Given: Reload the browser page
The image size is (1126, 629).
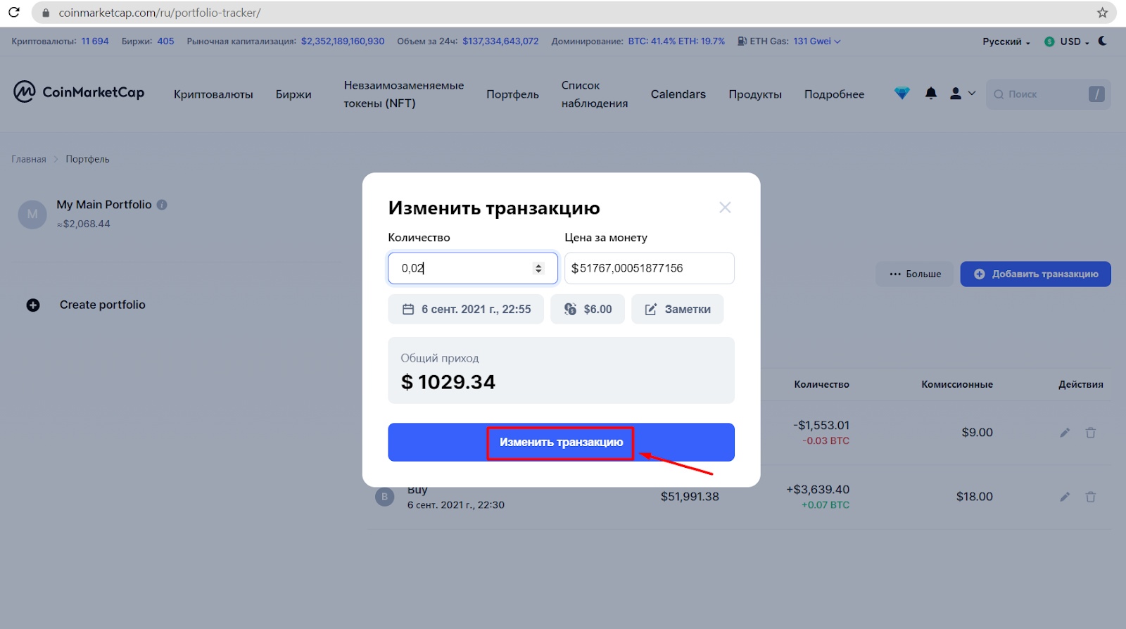Looking at the screenshot, I should point(13,13).
